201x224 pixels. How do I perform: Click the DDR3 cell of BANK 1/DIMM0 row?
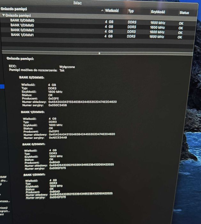click(x=132, y=27)
